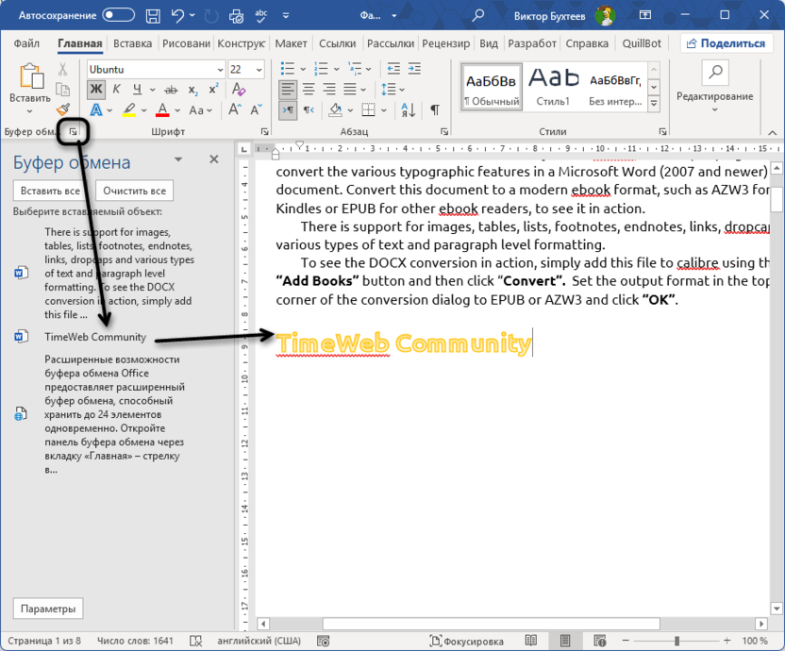Click the Параметры button in clipboard pane
Screen dimensions: 785x651
click(48, 609)
